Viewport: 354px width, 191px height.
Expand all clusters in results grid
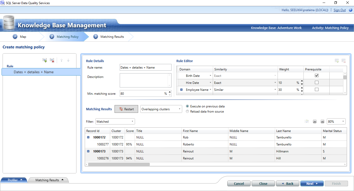coord(315,121)
